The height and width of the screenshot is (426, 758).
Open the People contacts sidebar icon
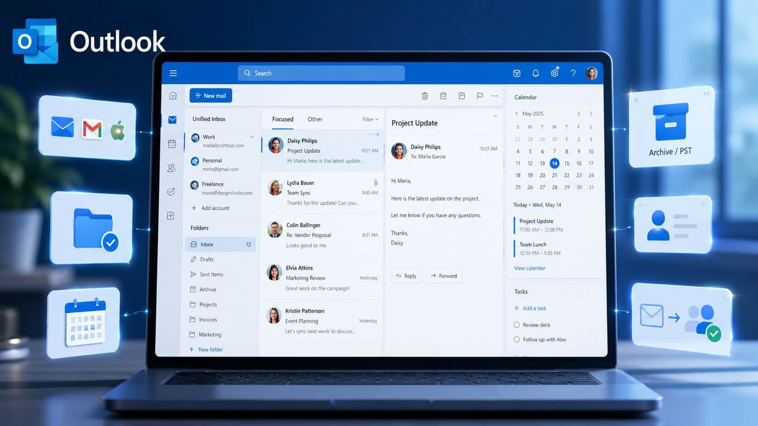171,168
